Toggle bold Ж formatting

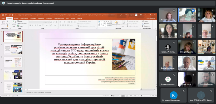pos(30,25)
